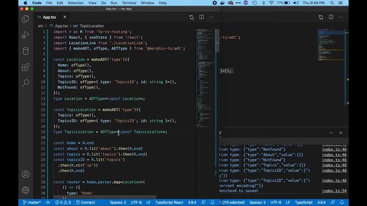Open the Explorer view in activity bar
The height and width of the screenshot is (206, 367).
pos(25,19)
